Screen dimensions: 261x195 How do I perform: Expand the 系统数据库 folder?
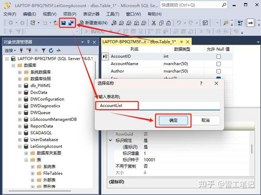[20, 72]
